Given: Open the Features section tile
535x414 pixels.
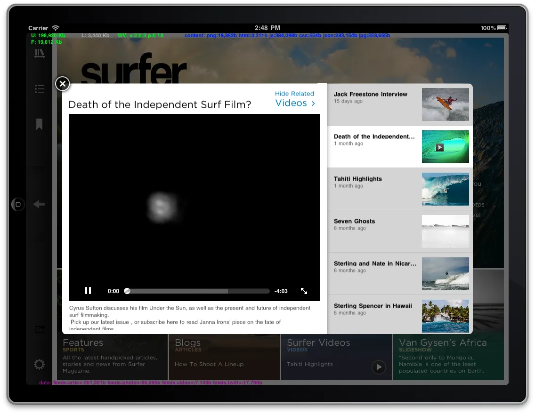Looking at the screenshot, I should click(x=113, y=357).
